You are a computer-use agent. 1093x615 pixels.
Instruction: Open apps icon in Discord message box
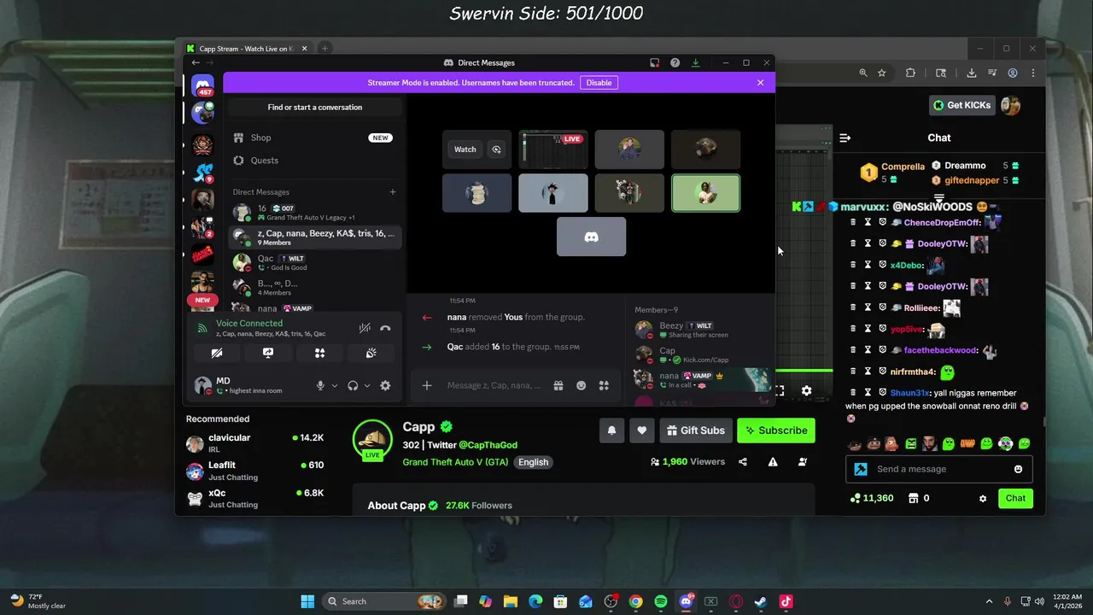click(x=604, y=385)
